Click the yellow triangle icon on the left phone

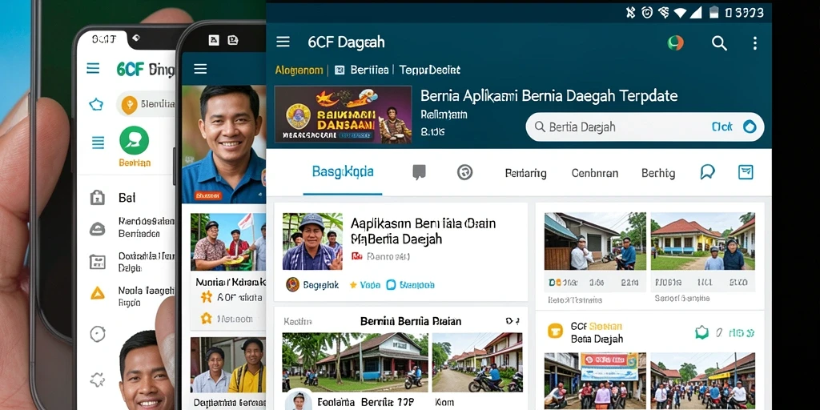(x=97, y=293)
